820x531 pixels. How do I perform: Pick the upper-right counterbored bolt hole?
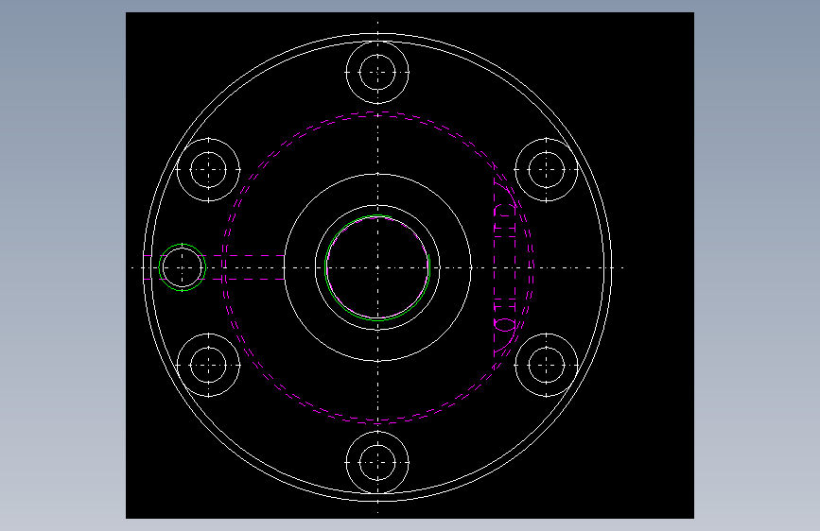click(x=547, y=170)
